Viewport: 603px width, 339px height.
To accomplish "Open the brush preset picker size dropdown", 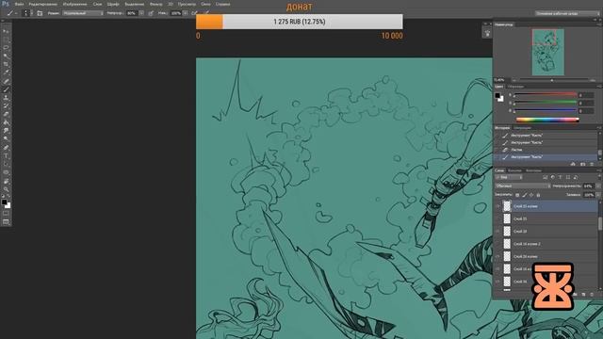I will [x=31, y=13].
